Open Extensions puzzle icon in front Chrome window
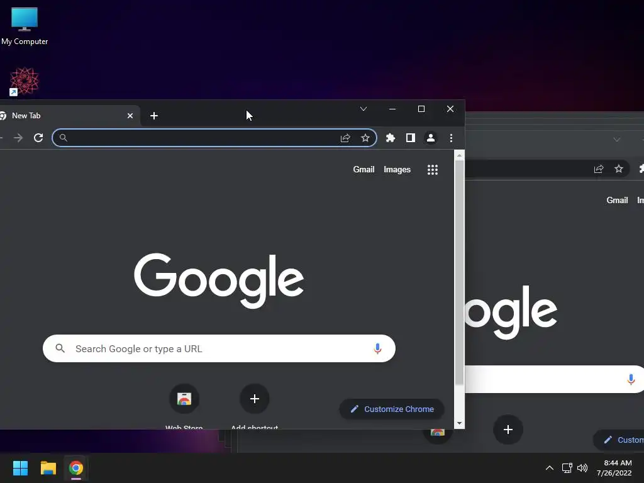The image size is (644, 483). point(391,138)
